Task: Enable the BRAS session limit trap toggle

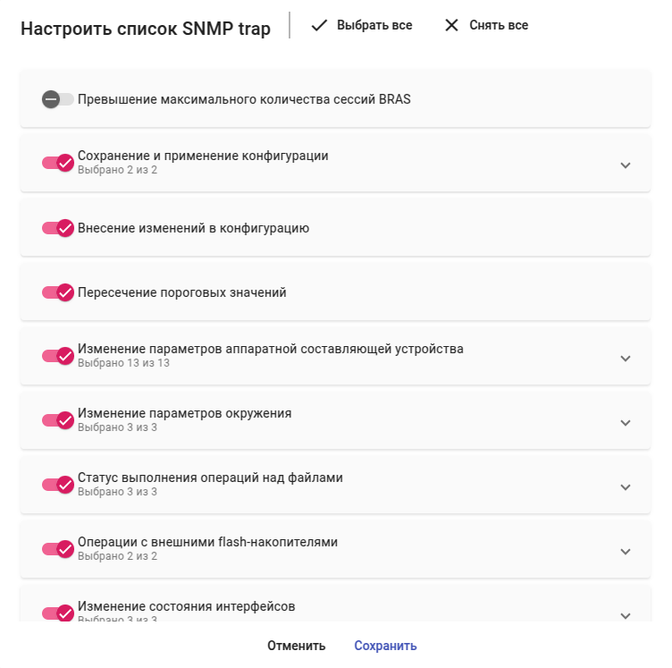Action: tap(57, 99)
